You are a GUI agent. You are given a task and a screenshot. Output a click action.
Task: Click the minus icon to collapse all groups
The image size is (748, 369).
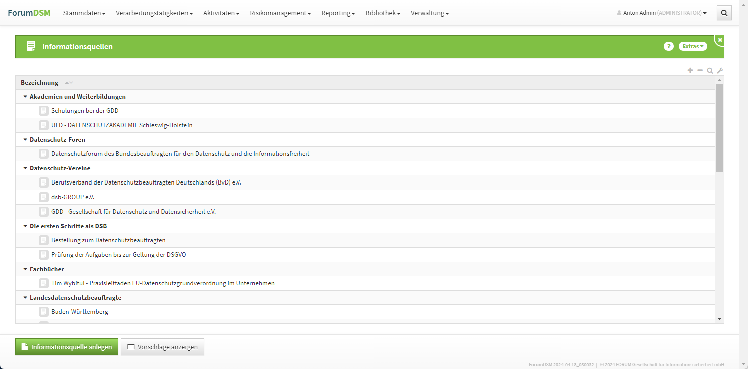(700, 70)
